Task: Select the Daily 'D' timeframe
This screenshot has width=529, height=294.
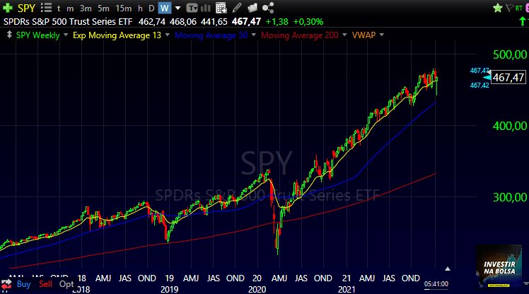Action: 151,8
